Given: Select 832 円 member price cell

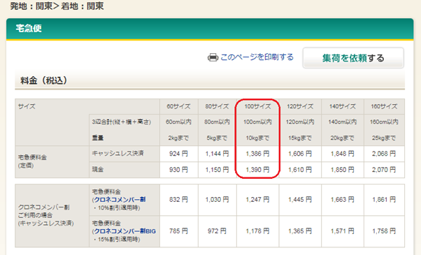Looking at the screenshot, I should [179, 200].
